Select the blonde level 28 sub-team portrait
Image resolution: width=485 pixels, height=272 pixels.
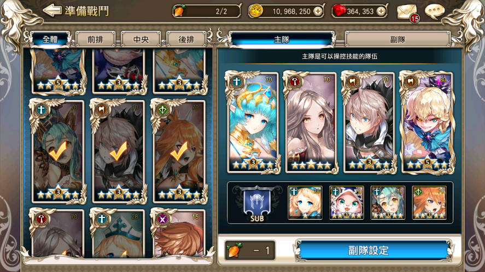pyautogui.click(x=305, y=203)
